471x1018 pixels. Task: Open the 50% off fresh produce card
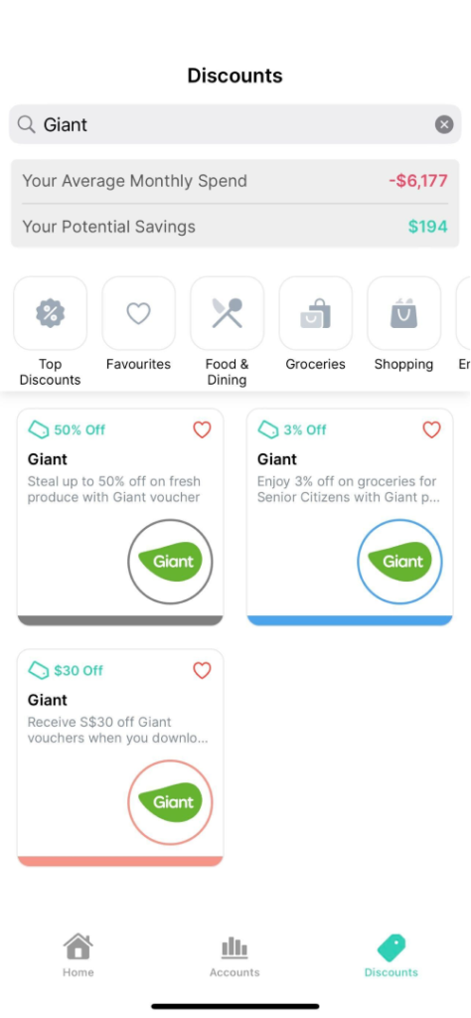coord(120,517)
